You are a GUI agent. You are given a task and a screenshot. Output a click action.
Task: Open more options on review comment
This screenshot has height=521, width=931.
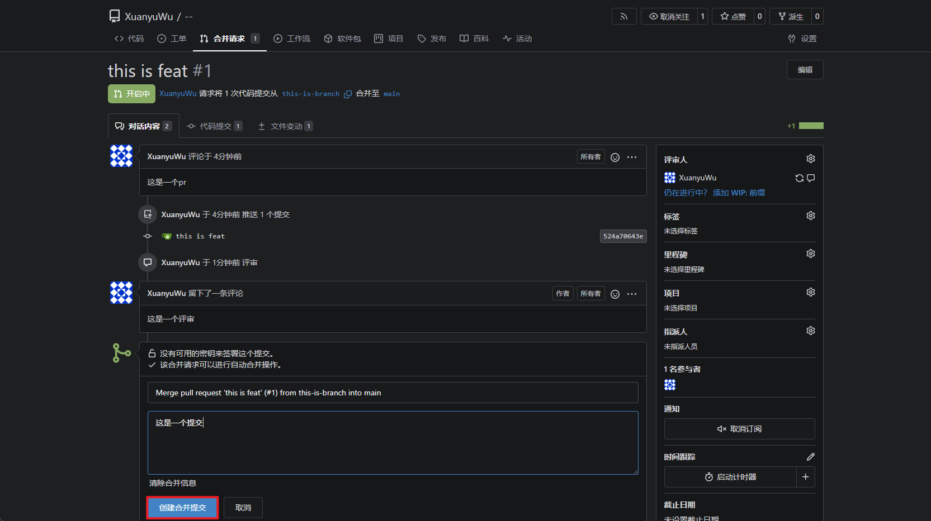click(x=632, y=294)
